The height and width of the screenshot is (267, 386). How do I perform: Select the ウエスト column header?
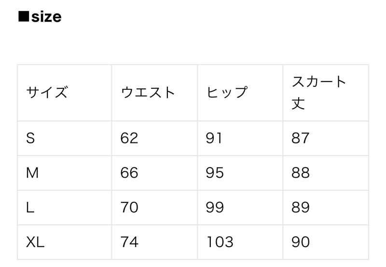point(154,93)
